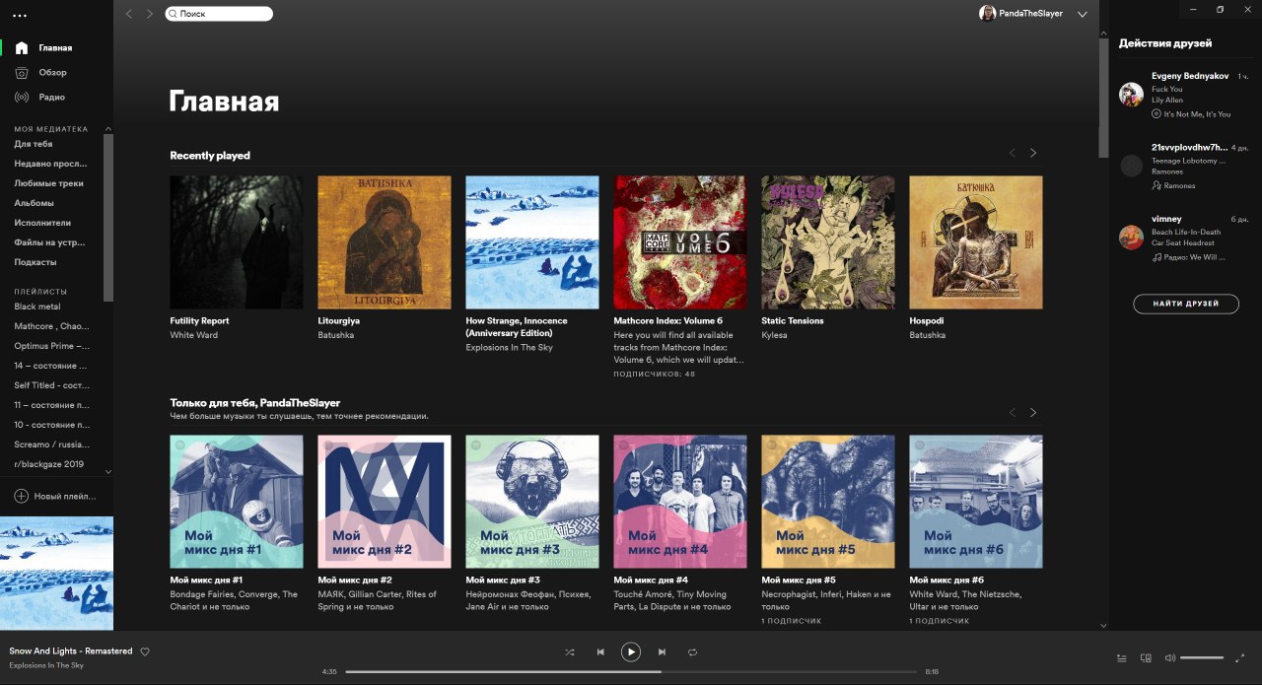This screenshot has height=685, width=1262.
Task: Click Snow And Lights - Remastered title
Action: (x=70, y=651)
